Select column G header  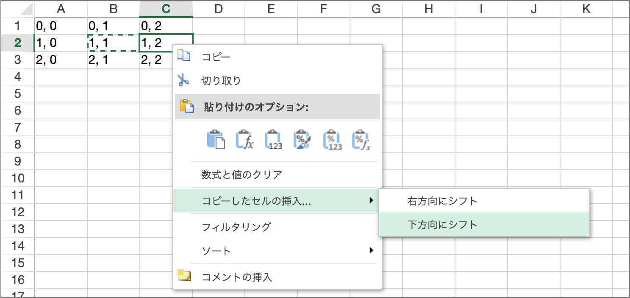[x=376, y=9]
